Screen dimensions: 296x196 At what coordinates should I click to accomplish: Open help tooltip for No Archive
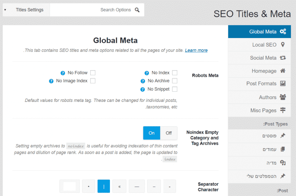pyautogui.click(x=143, y=81)
